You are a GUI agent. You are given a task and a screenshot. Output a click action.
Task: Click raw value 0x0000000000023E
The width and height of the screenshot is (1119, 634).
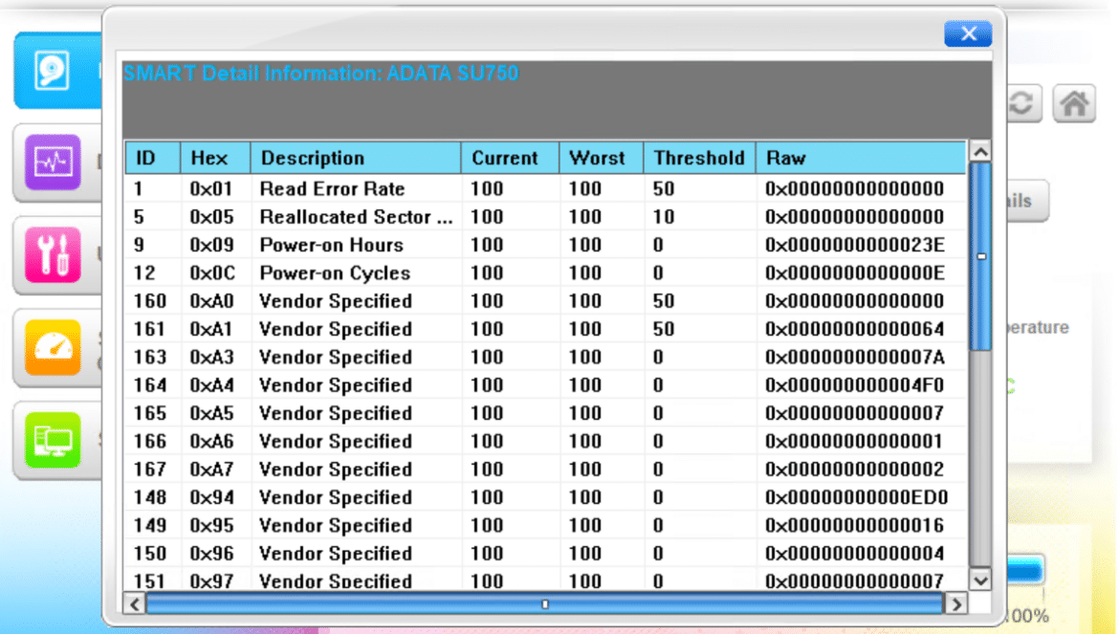(x=854, y=246)
